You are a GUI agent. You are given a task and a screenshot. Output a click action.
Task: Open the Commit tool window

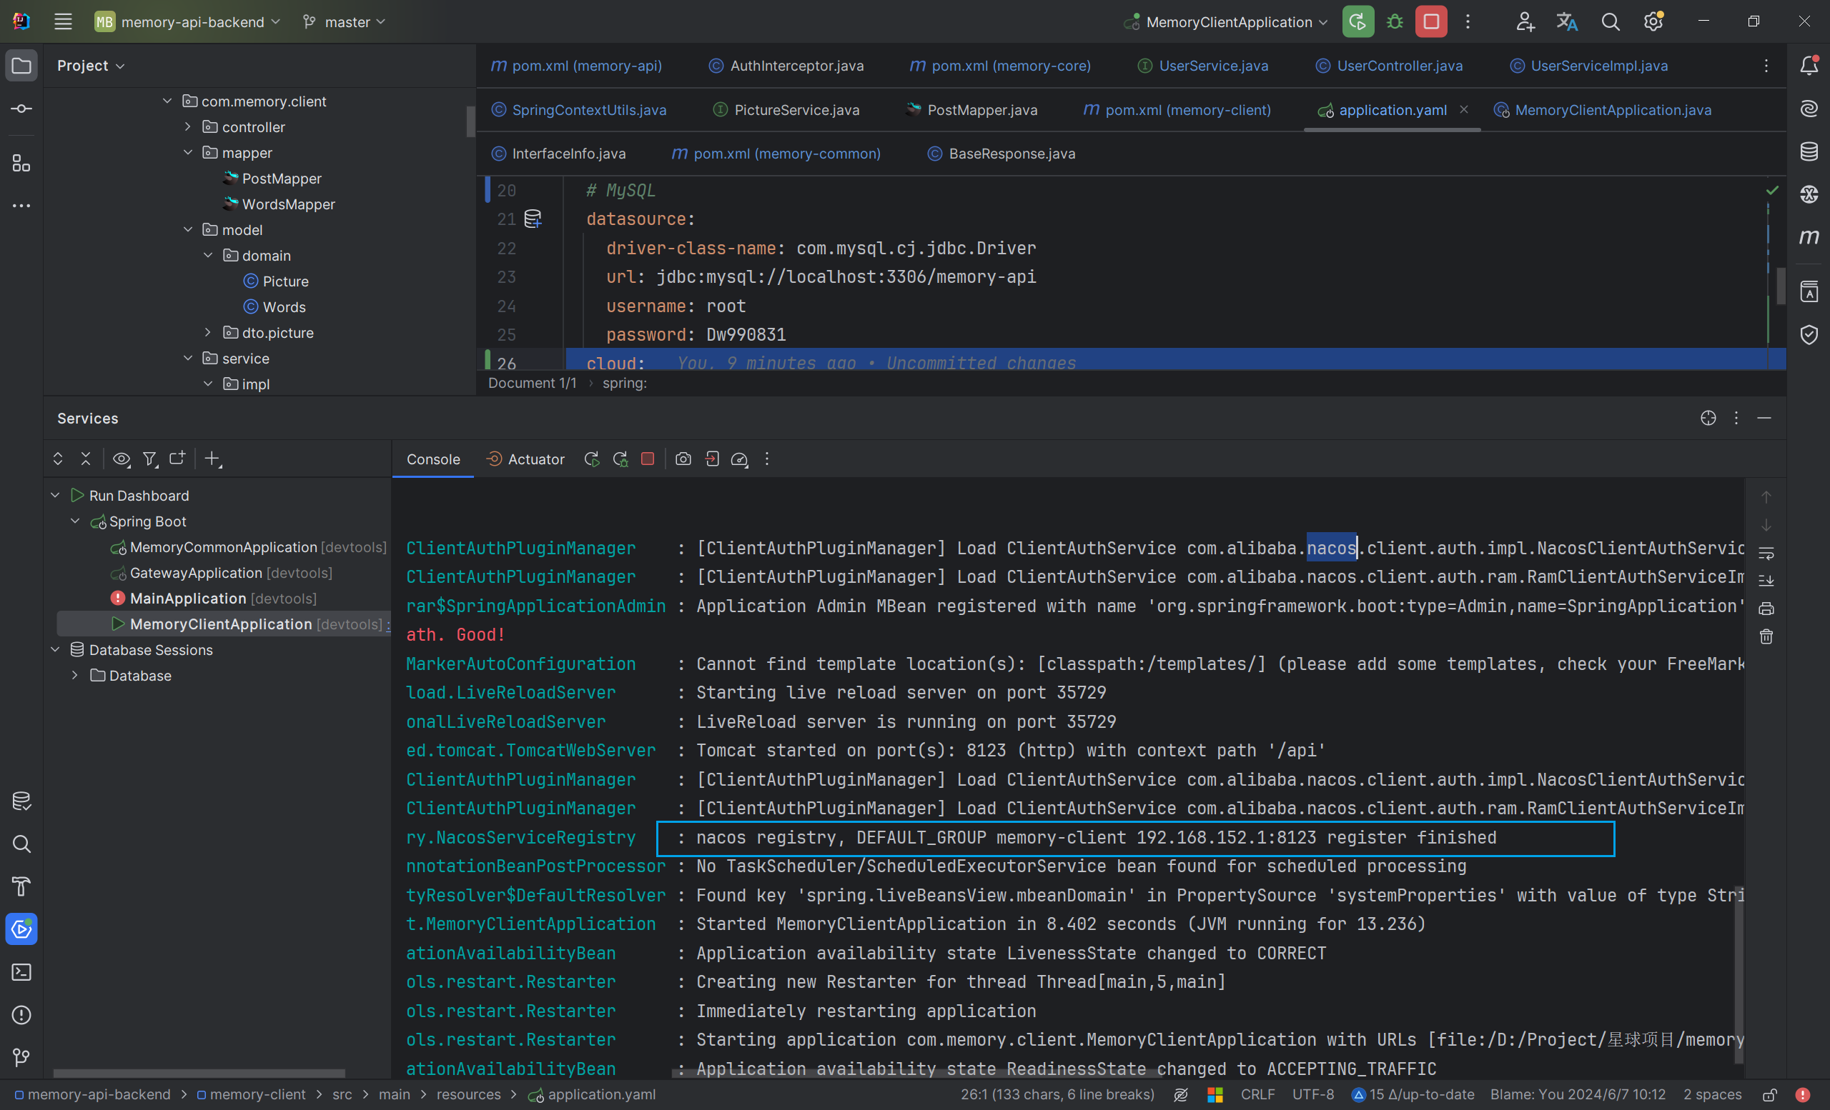21,109
